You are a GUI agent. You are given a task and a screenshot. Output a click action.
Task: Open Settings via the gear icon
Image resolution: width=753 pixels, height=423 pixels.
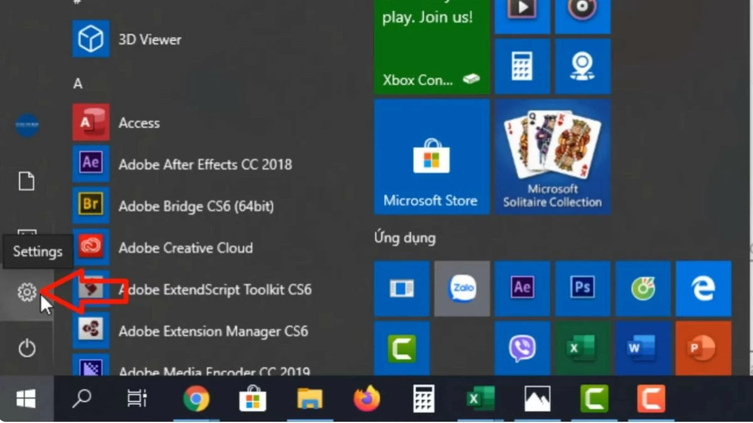click(26, 292)
